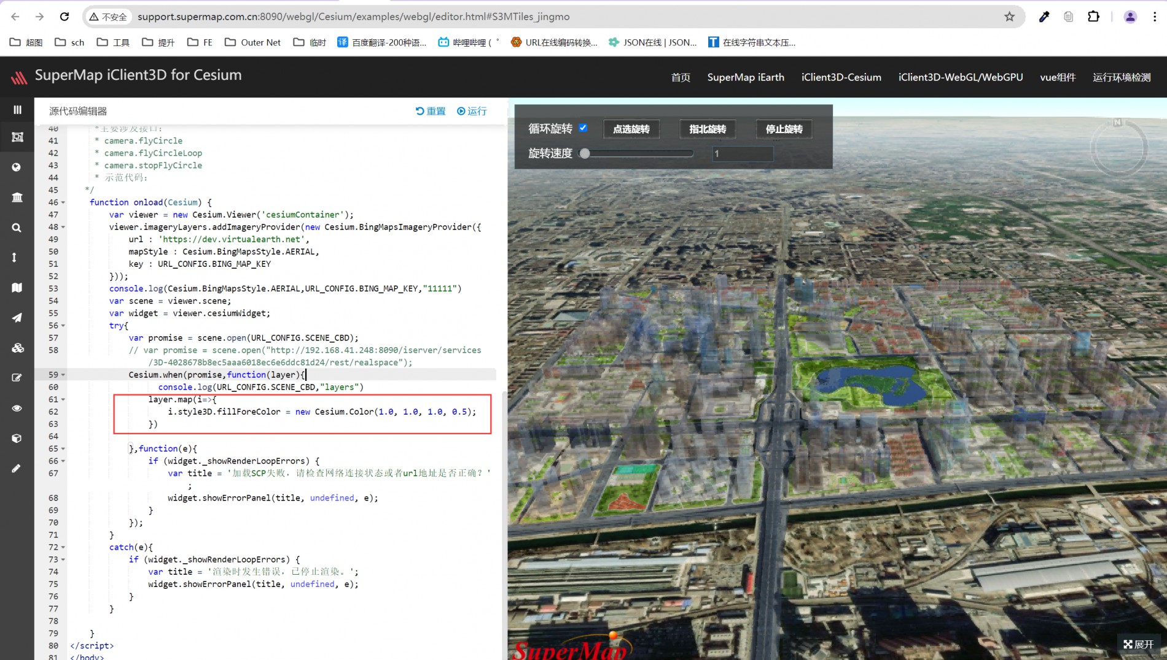Fold the if block at line 66
This screenshot has height=660, width=1167.
point(63,461)
